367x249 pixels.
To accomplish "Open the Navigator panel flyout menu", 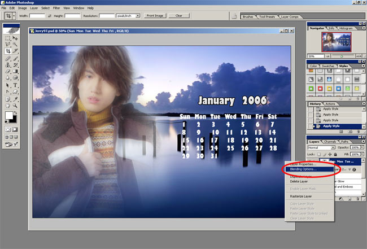I will tap(364, 28).
